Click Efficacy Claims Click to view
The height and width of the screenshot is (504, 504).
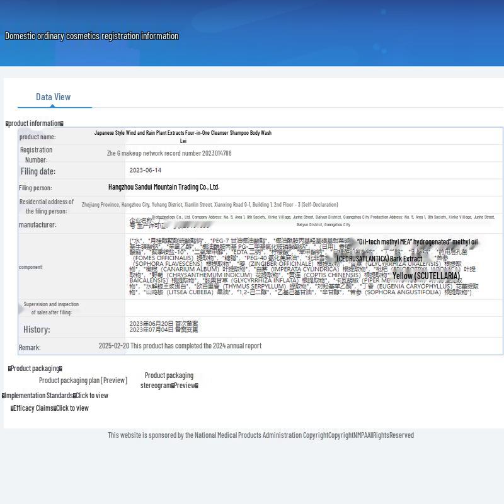point(50,408)
